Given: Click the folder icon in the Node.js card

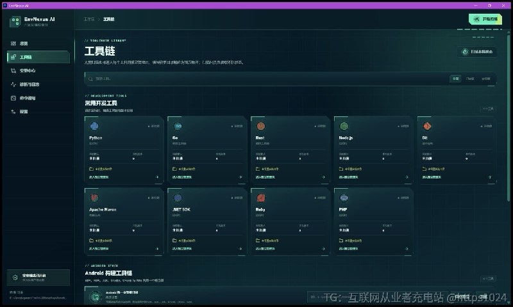Looking at the screenshot, I should (x=341, y=169).
